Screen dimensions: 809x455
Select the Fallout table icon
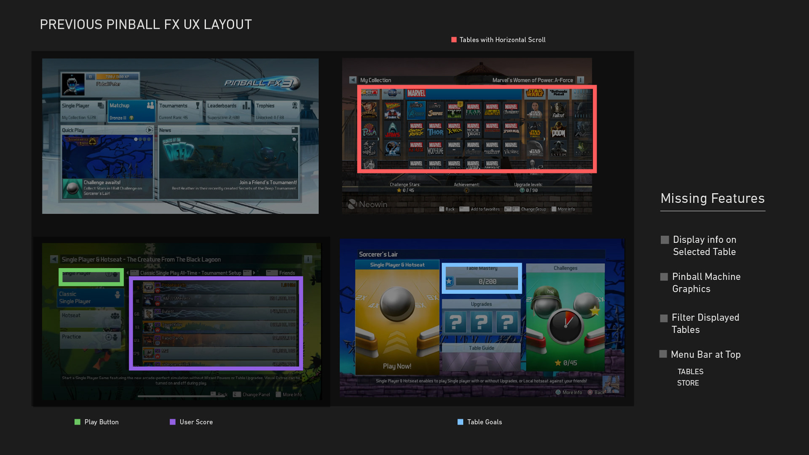[x=558, y=111]
